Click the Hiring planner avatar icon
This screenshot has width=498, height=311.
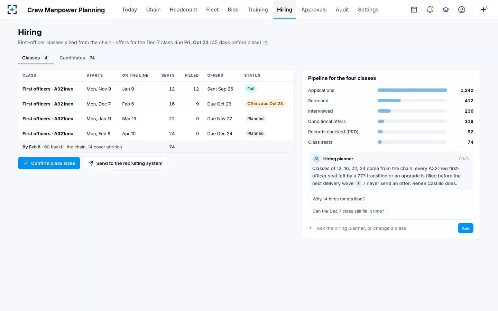coord(316,159)
